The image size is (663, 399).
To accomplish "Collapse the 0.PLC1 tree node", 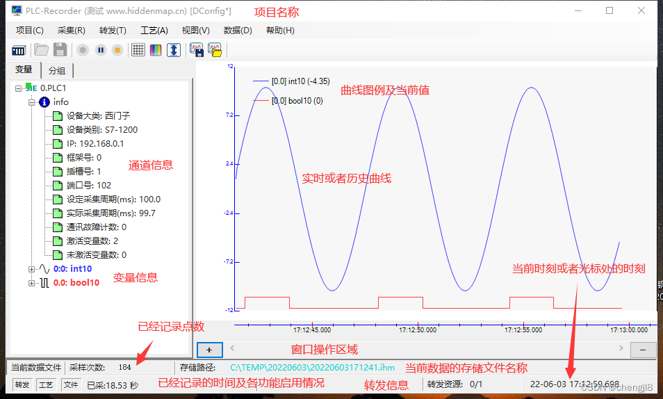I will [x=18, y=88].
